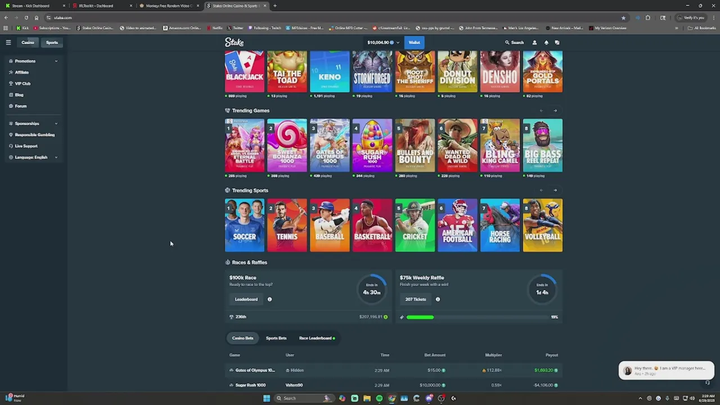Bookmark page with star icon

(623, 17)
